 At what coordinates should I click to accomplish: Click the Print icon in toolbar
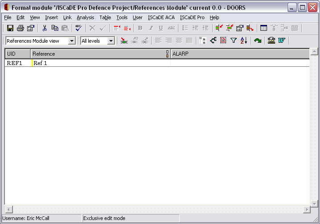pyautogui.click(x=20, y=28)
